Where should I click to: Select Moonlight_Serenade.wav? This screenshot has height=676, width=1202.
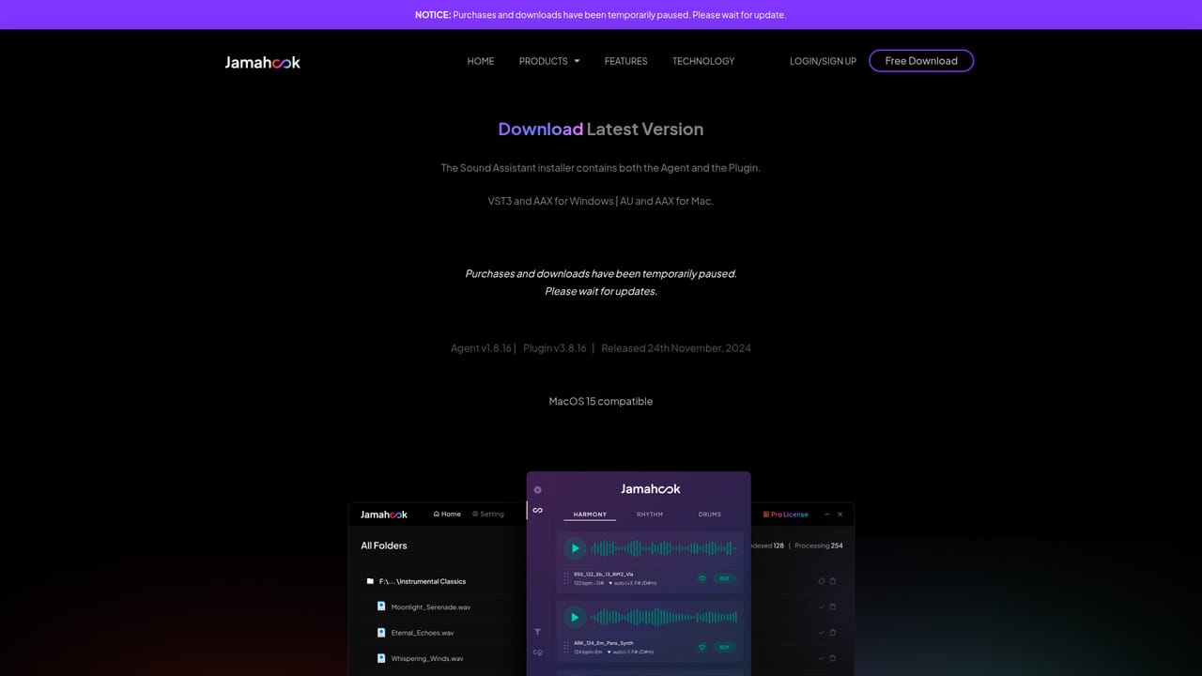[x=431, y=607]
